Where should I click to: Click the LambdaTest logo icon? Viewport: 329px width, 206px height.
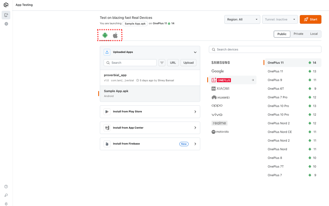(x=6, y=5)
